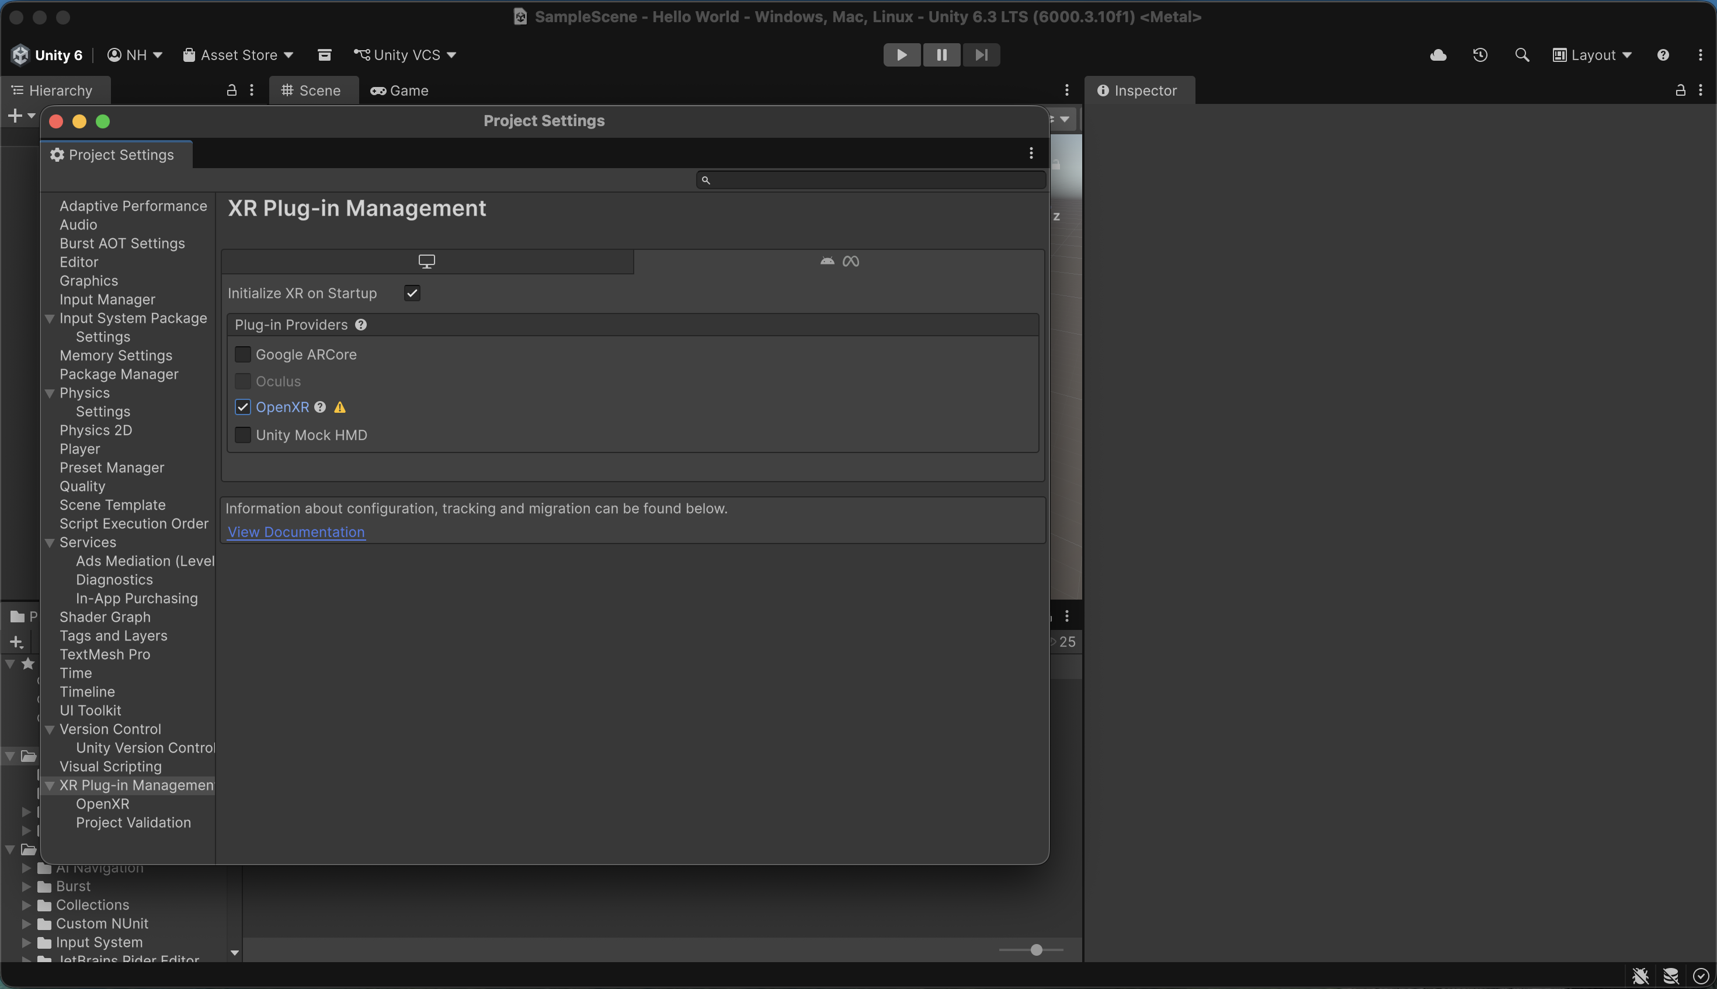
Task: Open the Layout dropdown
Action: tap(1593, 54)
